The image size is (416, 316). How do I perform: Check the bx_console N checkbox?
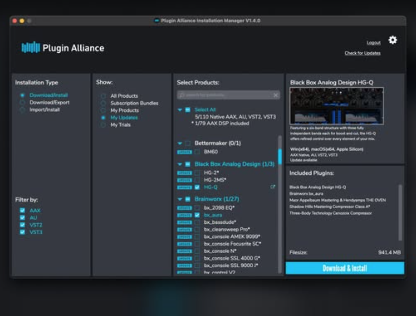(197, 251)
